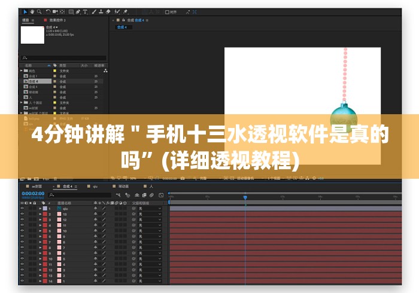This screenshot has width=419, height=293.
Task: Select the Pen tool
Action: click(78, 11)
